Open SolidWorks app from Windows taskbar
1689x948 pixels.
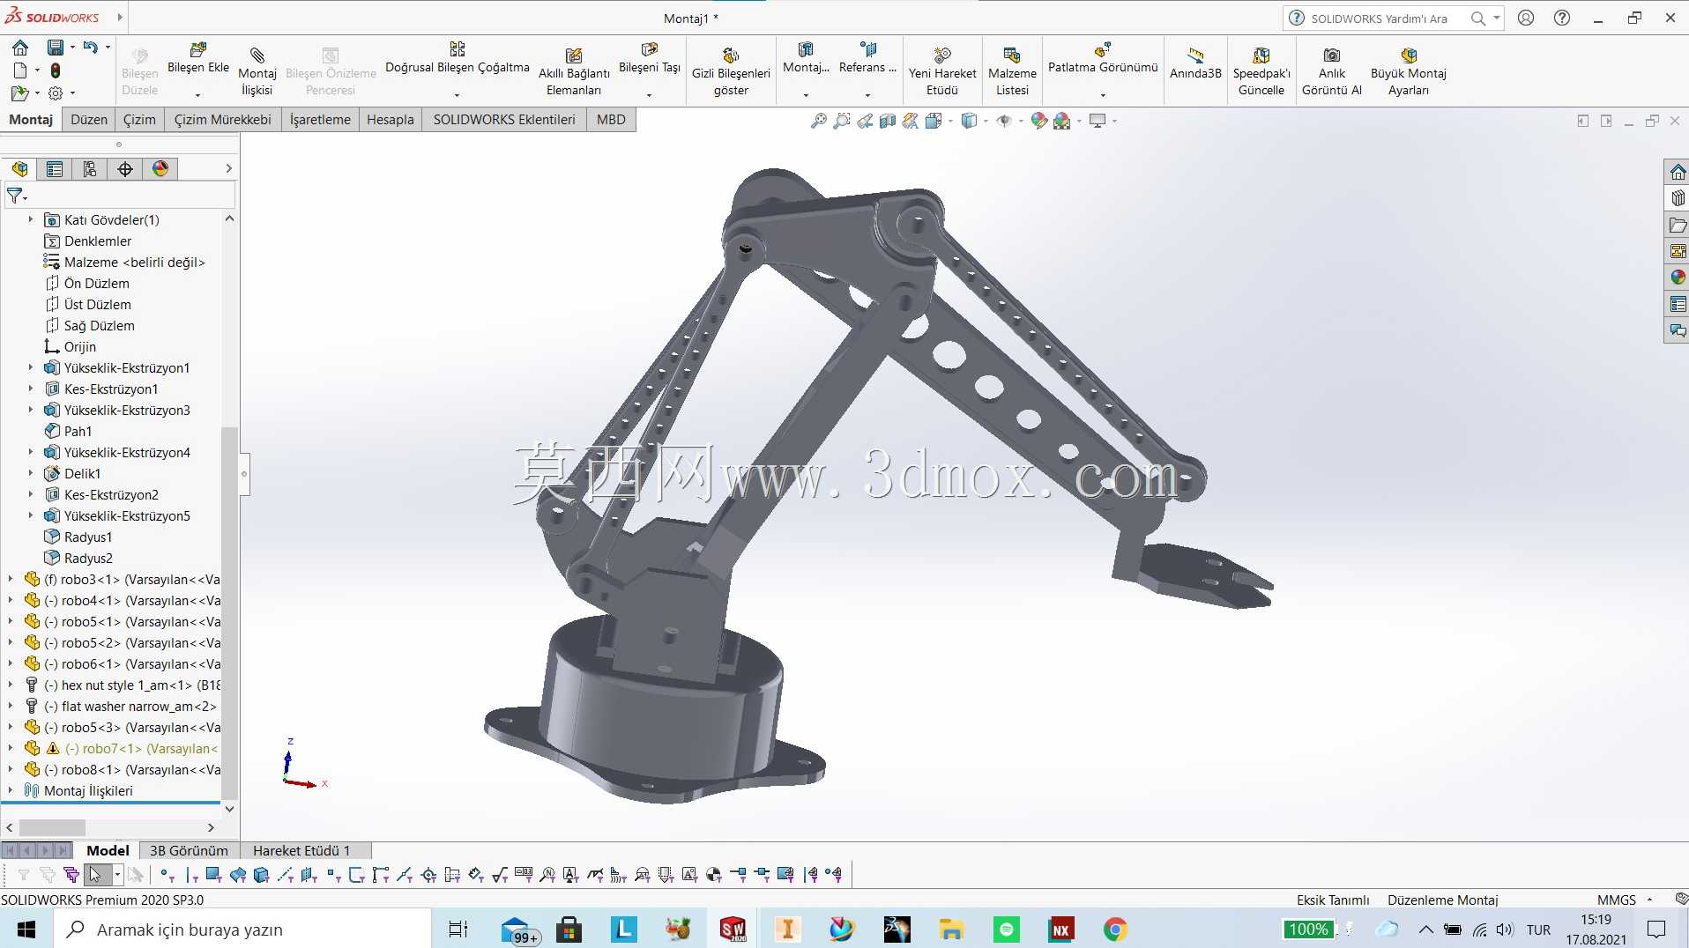pos(733,929)
